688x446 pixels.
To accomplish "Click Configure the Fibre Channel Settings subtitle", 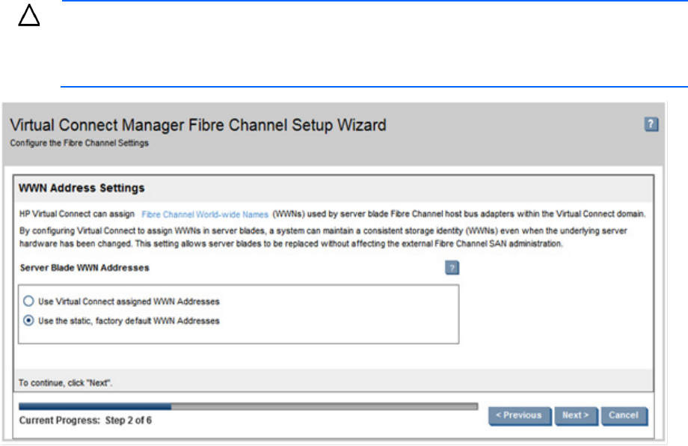I will 79,143.
